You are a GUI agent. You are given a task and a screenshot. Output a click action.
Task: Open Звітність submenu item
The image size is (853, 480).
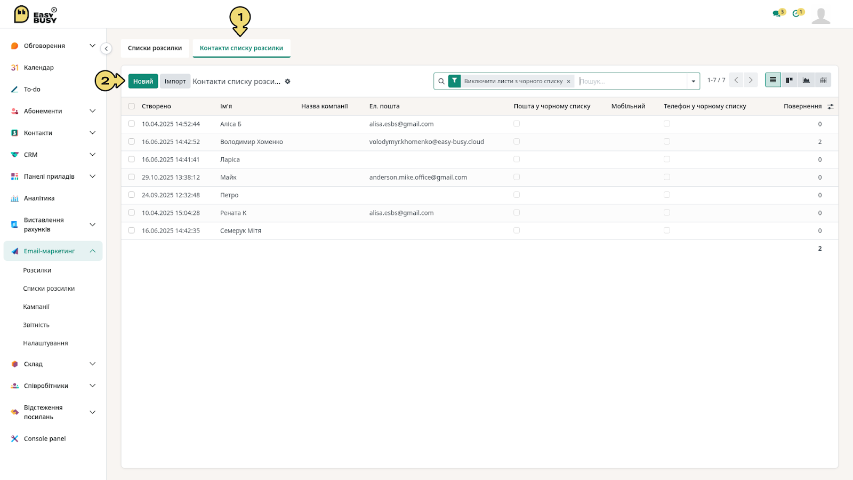coord(36,325)
